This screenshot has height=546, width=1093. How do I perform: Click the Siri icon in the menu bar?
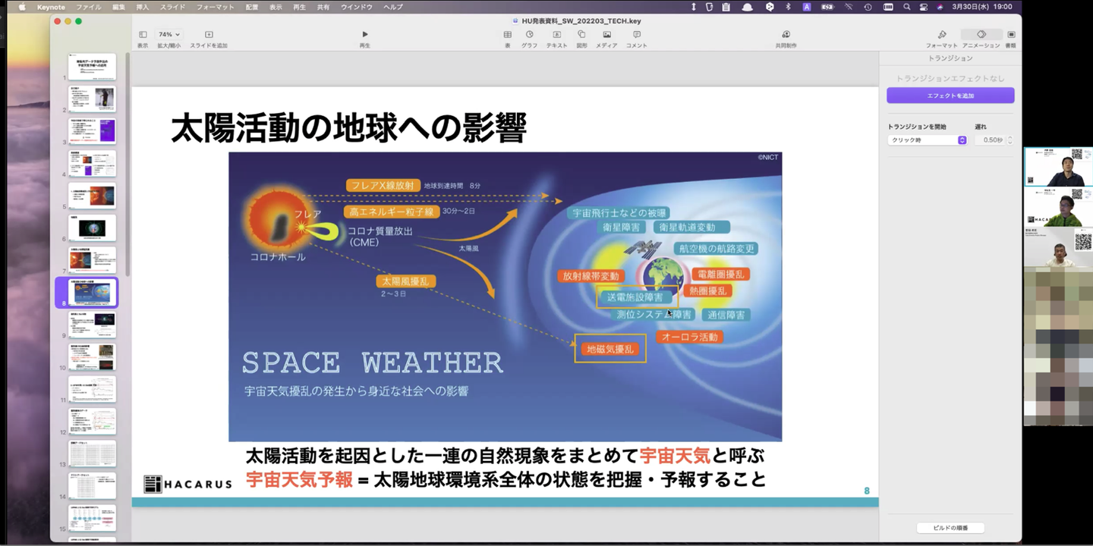point(940,7)
